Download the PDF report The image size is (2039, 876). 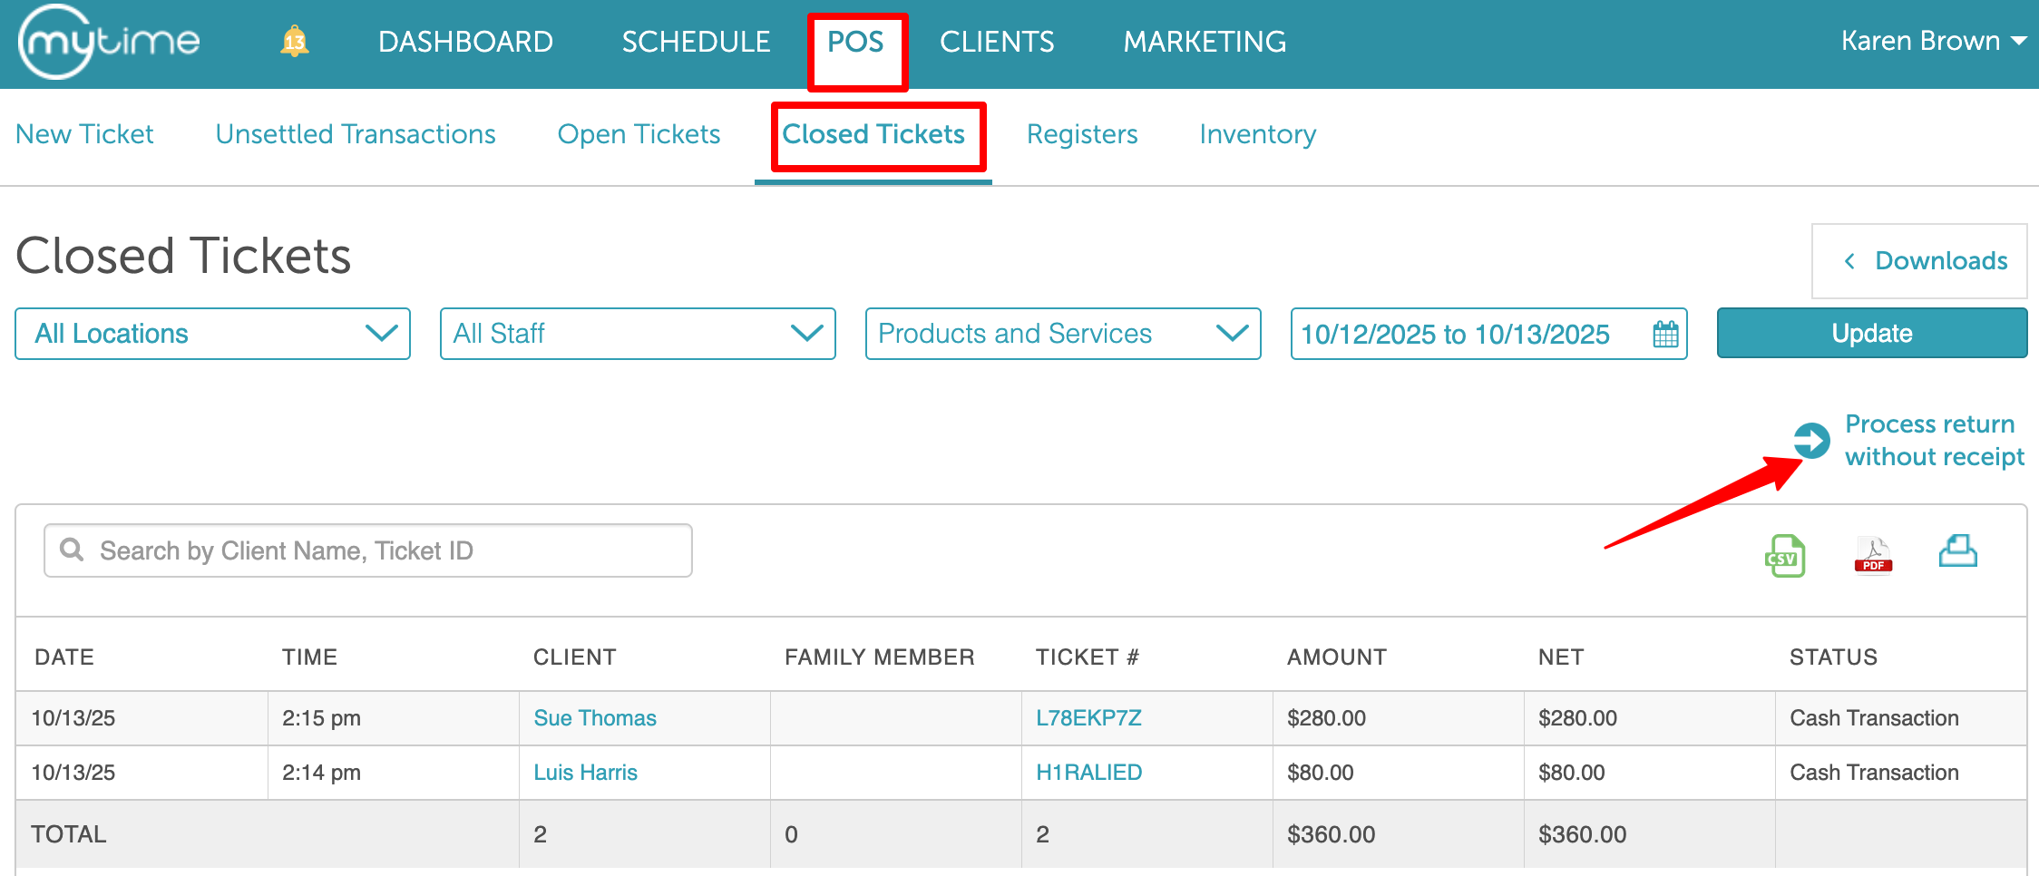pos(1873,555)
